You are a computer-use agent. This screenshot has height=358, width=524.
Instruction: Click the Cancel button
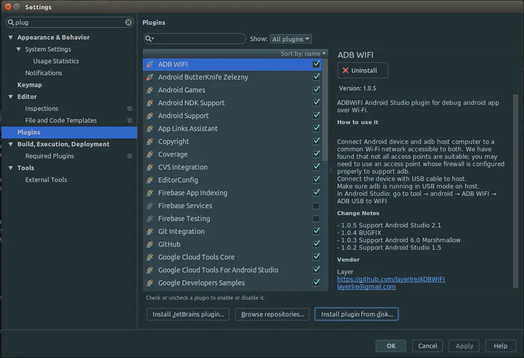[428, 346]
